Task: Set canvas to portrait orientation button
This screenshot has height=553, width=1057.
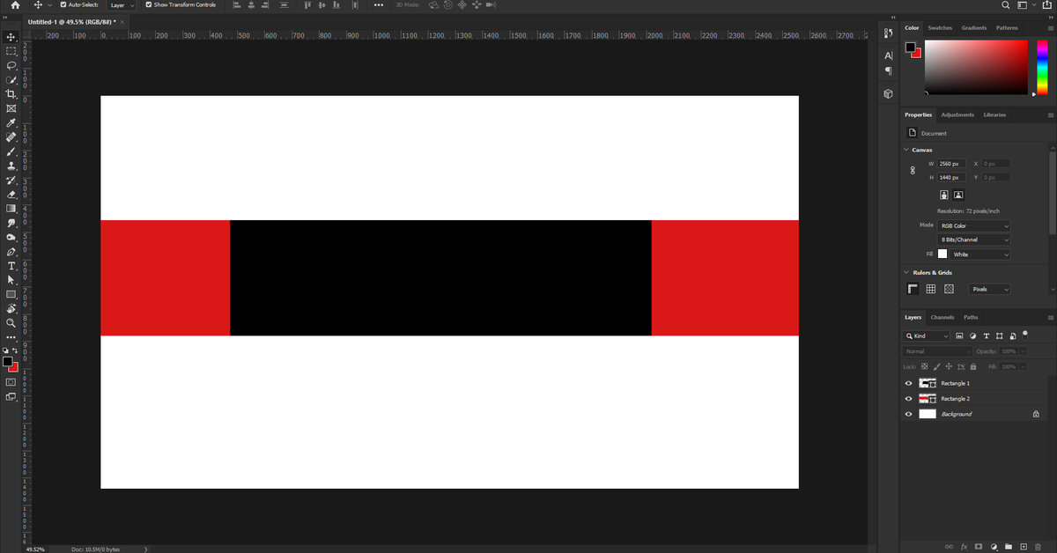Action: pyautogui.click(x=944, y=195)
